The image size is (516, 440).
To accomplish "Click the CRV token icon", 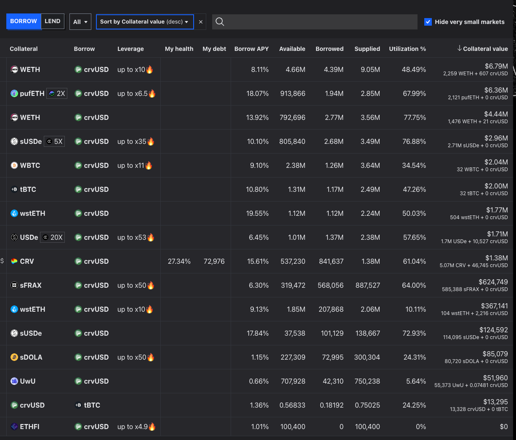I will point(14,261).
